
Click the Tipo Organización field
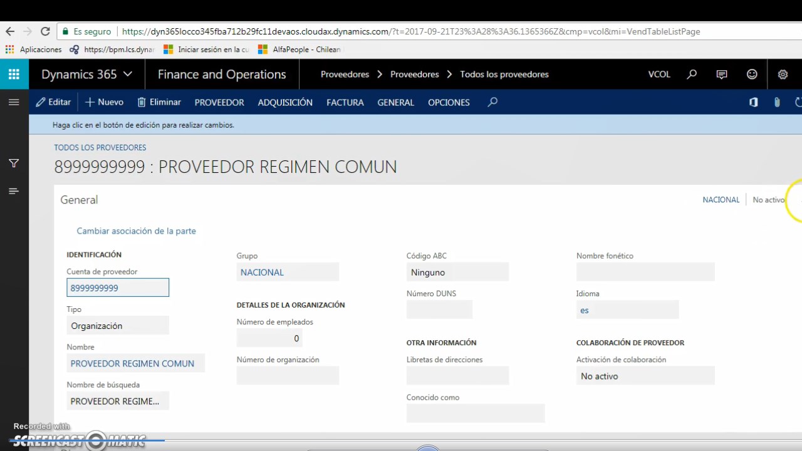pyautogui.click(x=118, y=326)
